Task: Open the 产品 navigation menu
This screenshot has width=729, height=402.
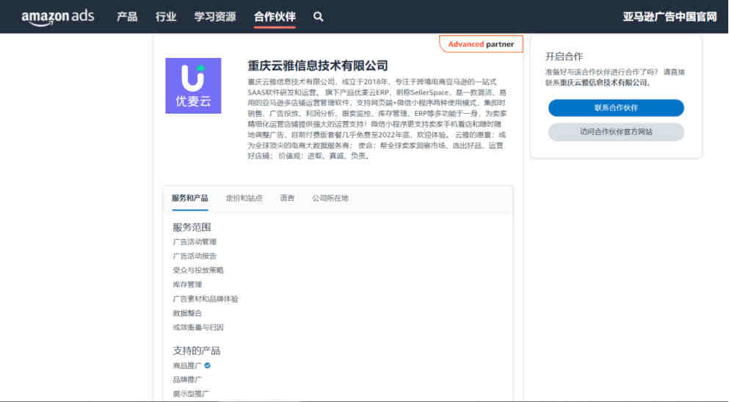Action: tap(127, 17)
